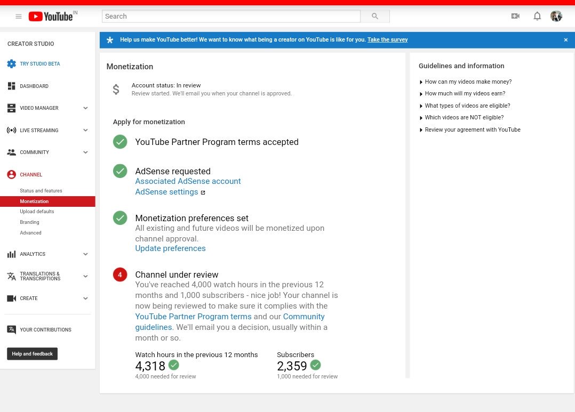The height and width of the screenshot is (412, 575).
Task: Click the Live Streaming broadcast icon
Action: (11, 130)
